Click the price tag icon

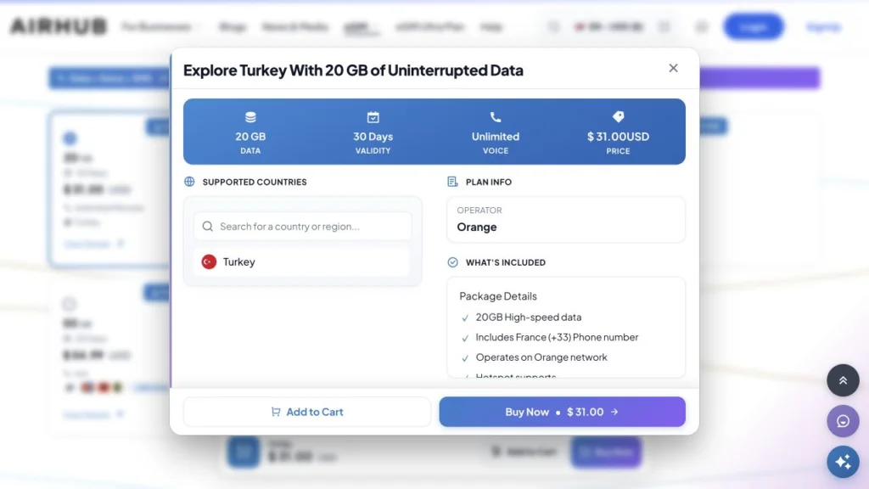618,116
